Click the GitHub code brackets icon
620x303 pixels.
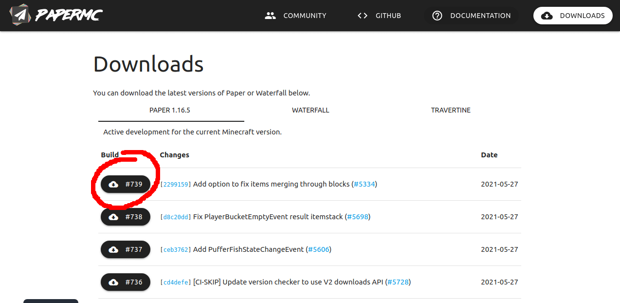point(363,16)
